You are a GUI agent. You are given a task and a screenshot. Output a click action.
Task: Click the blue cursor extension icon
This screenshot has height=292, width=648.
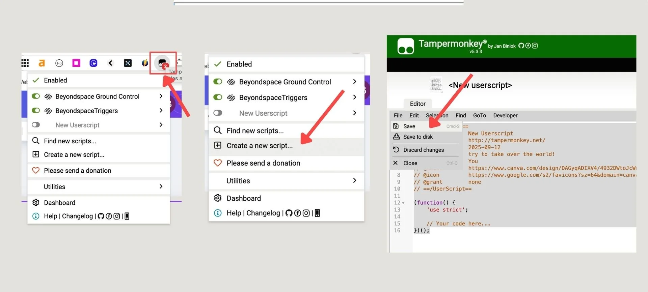pos(93,63)
